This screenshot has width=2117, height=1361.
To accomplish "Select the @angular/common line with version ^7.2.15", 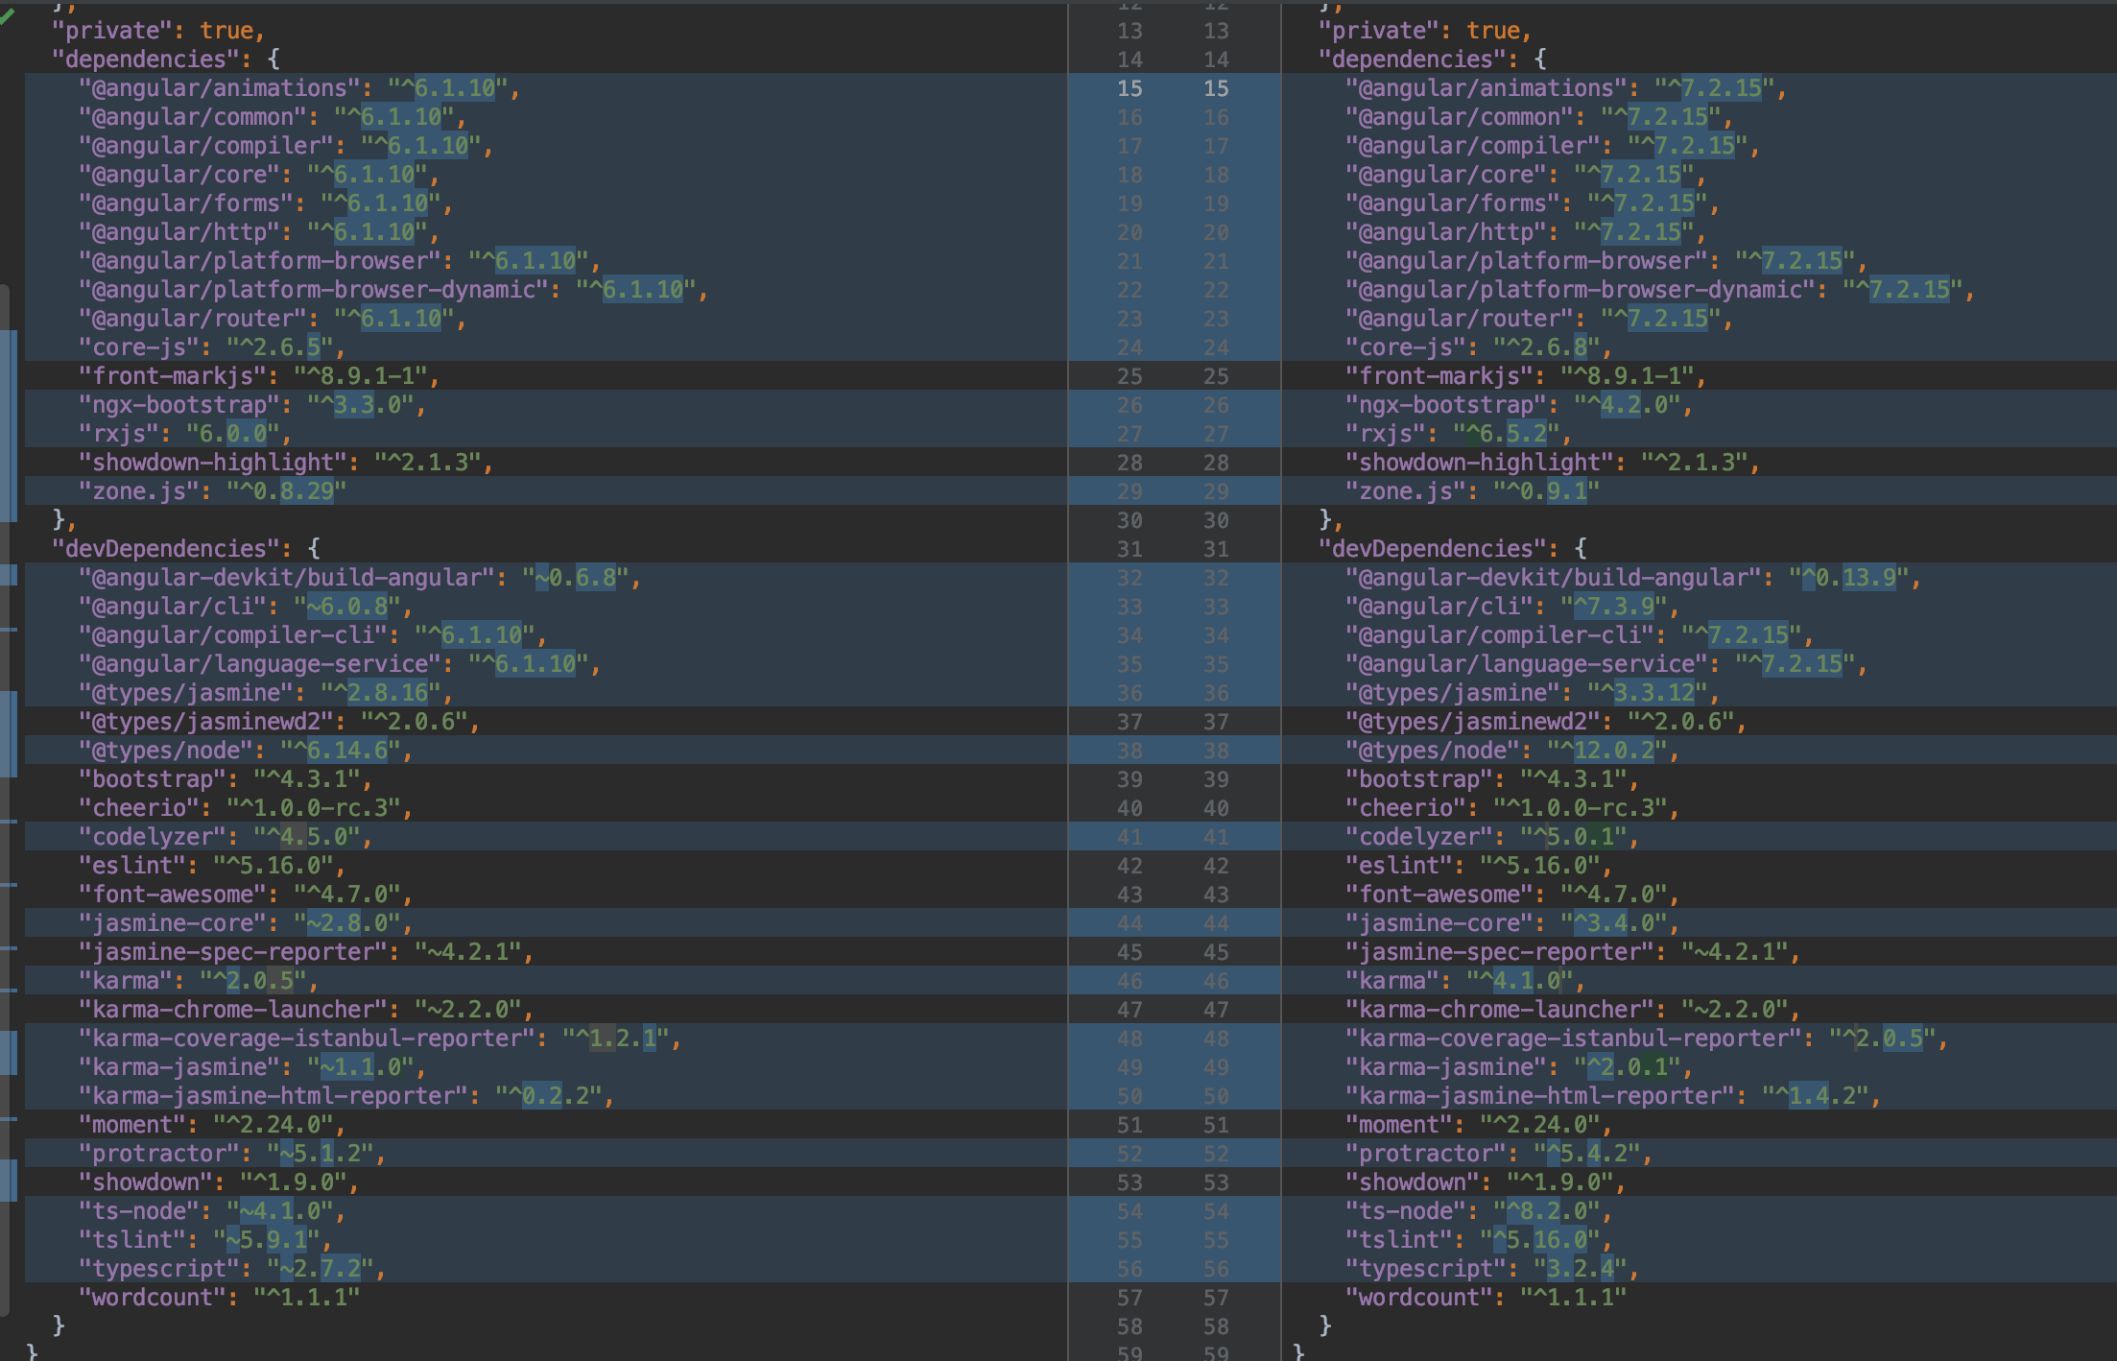I will coord(1539,117).
